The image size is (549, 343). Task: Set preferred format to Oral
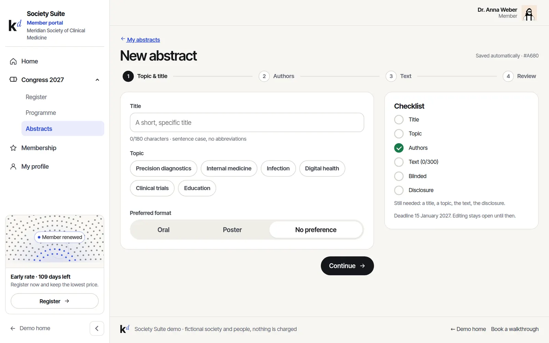[163, 230]
